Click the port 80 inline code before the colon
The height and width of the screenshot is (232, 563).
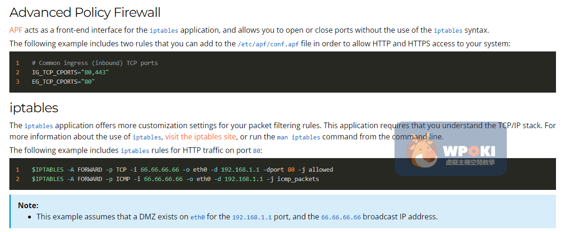(256, 151)
